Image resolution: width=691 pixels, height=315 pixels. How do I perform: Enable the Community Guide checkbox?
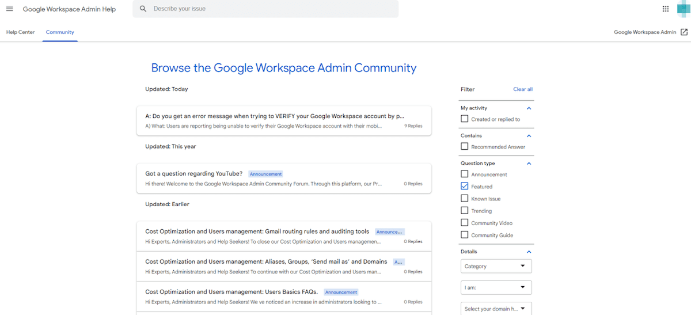coord(465,234)
